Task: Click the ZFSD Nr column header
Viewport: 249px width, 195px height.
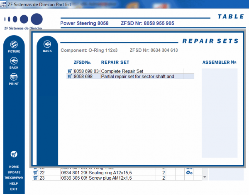Action: 82,63
